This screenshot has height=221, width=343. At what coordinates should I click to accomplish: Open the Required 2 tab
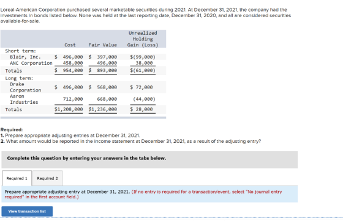coord(48,178)
